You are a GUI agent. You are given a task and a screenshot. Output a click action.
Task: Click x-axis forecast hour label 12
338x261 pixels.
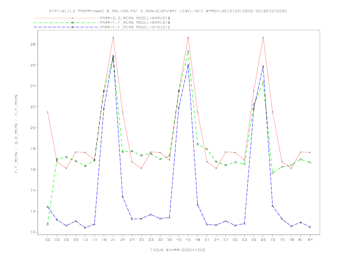click(85, 240)
